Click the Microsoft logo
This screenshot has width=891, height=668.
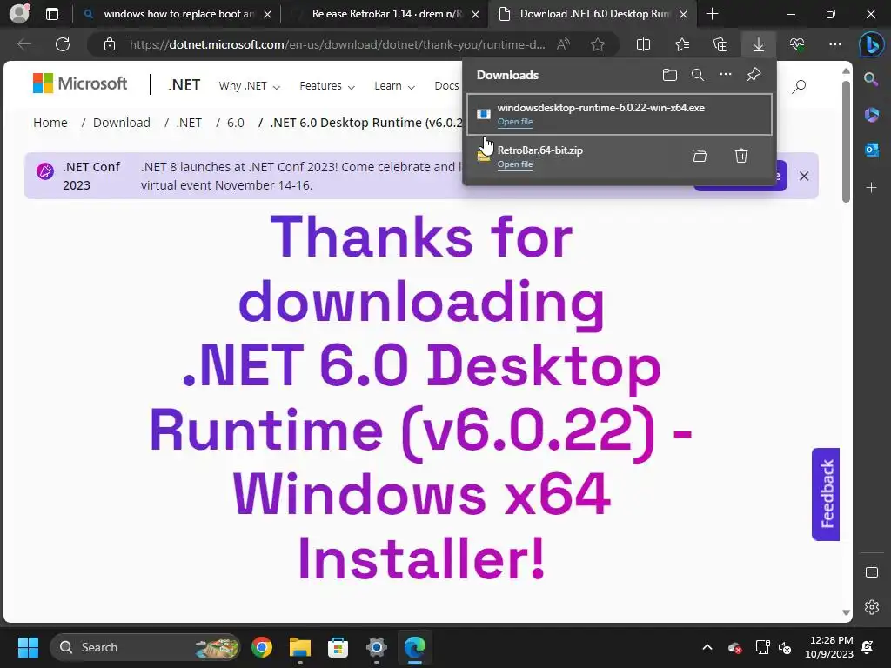[x=80, y=83]
